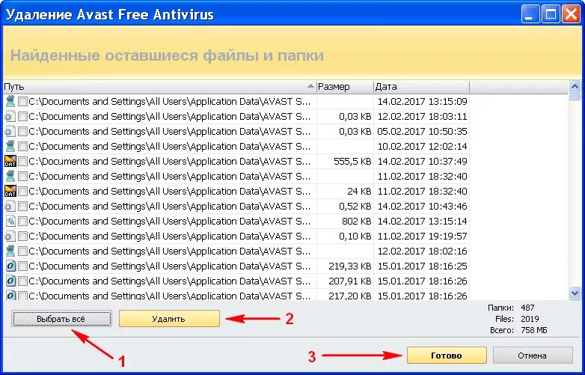Click file icon in 219,33 KB row
This screenshot has height=375, width=585.
(x=10, y=266)
